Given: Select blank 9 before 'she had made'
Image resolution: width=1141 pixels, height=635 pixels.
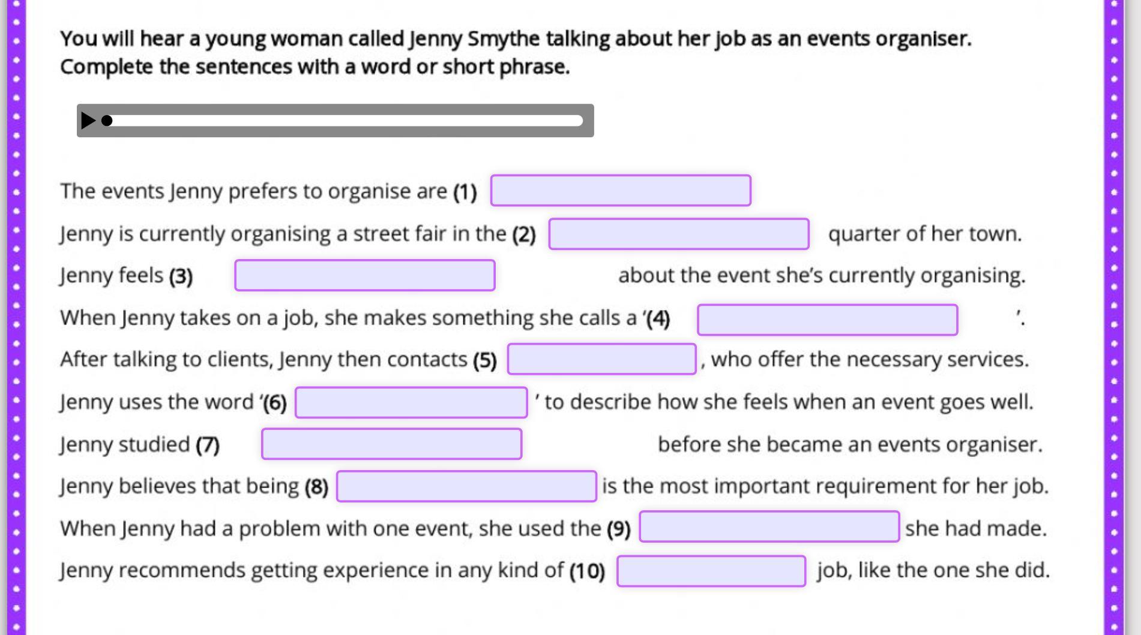Looking at the screenshot, I should (x=768, y=526).
